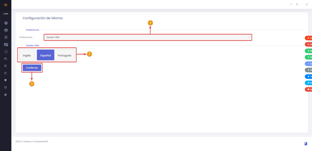Click the chevron arrow of the Preferencia dropdown
The height and width of the screenshot is (151, 312).
249,37
